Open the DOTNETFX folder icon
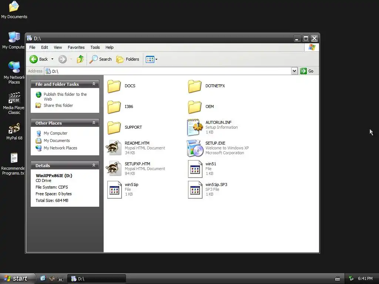Image resolution: width=379 pixels, height=284 pixels. click(x=195, y=86)
